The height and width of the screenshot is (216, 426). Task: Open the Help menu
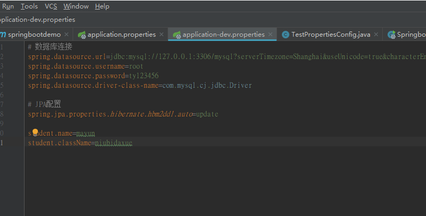102,6
